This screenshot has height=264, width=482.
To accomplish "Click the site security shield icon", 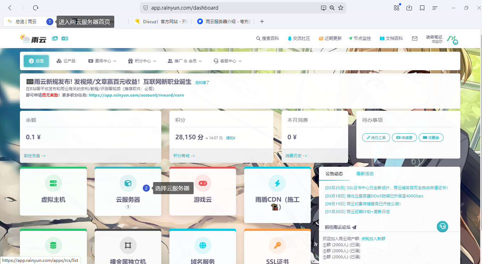I will click(x=145, y=7).
